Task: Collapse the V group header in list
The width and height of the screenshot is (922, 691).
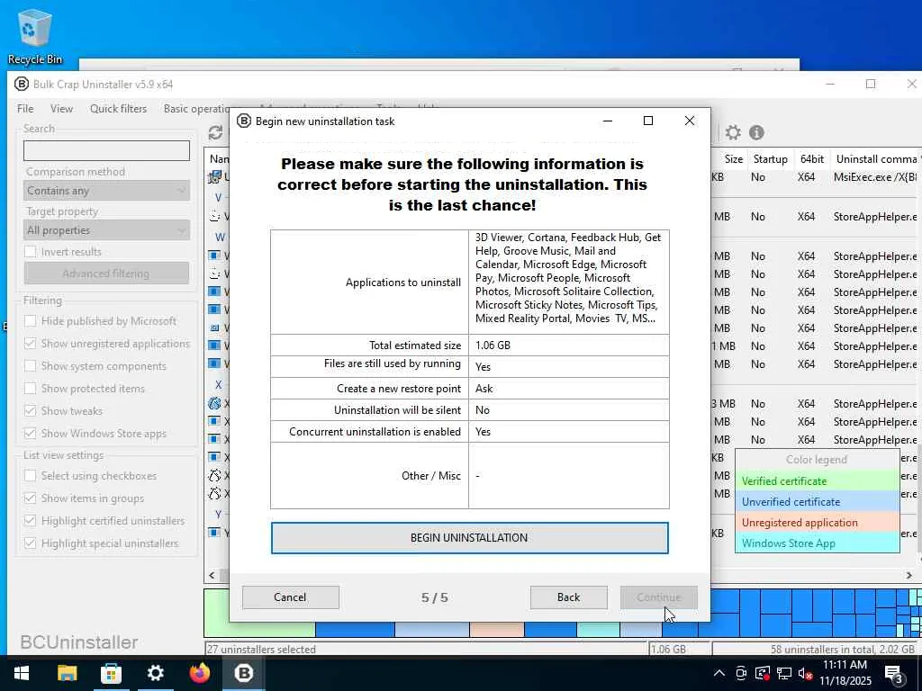Action: pyautogui.click(x=218, y=197)
